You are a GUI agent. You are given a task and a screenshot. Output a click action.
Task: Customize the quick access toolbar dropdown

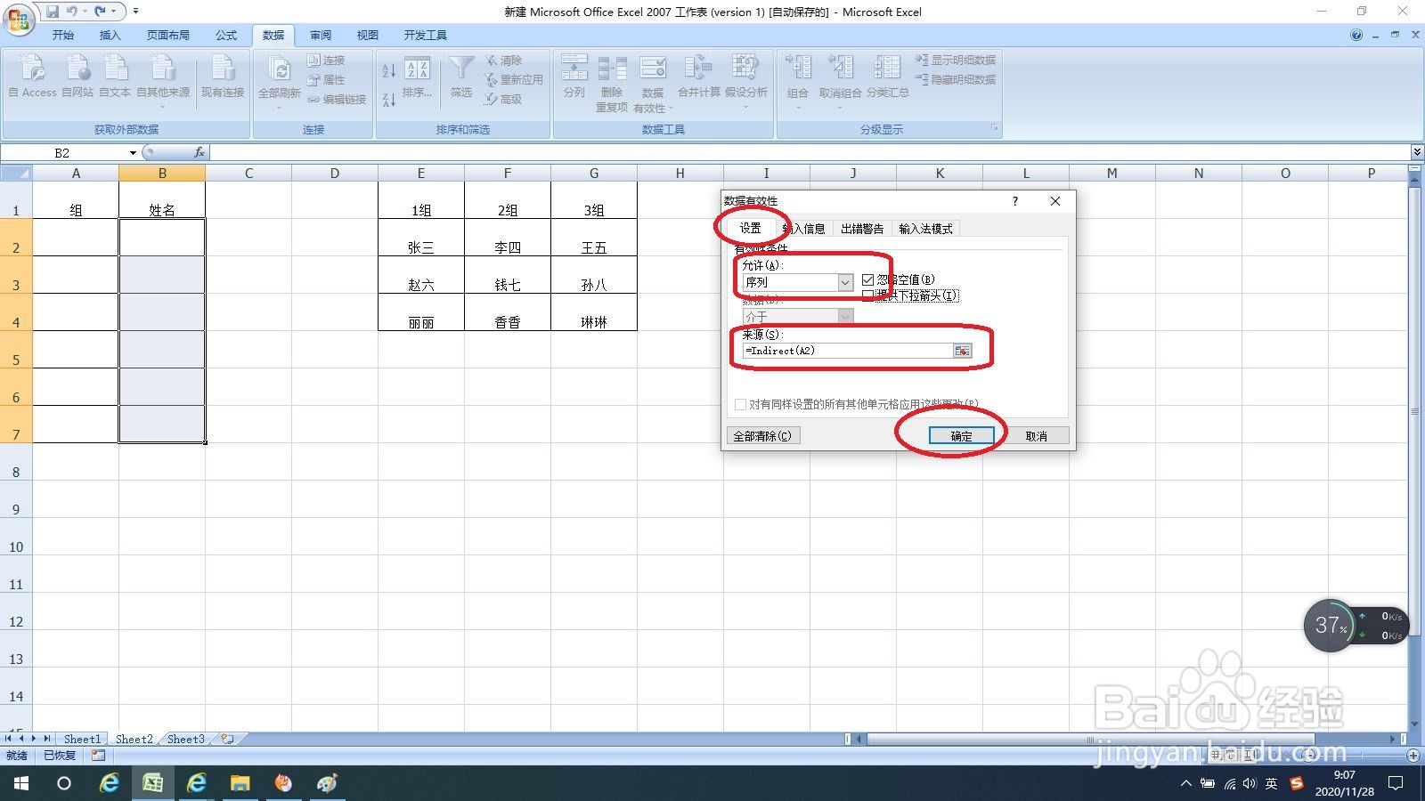tap(135, 12)
